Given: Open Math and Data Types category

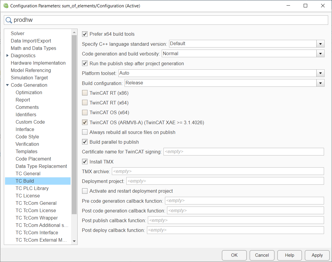Looking at the screenshot, I should [33, 48].
